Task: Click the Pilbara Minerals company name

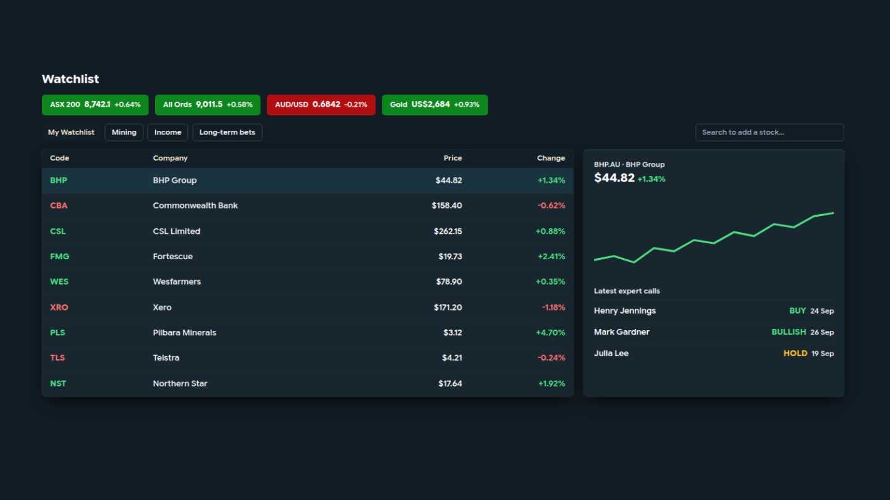Action: [185, 333]
